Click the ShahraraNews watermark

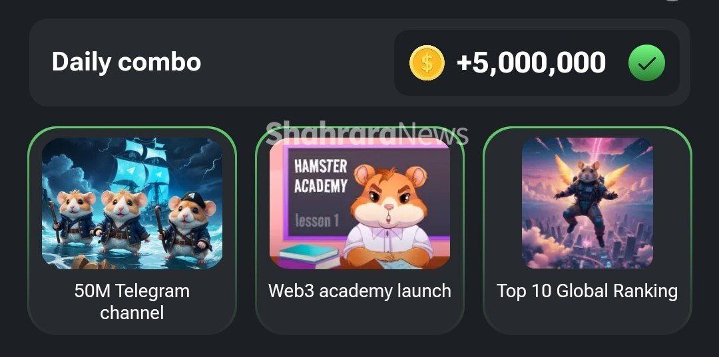point(367,133)
